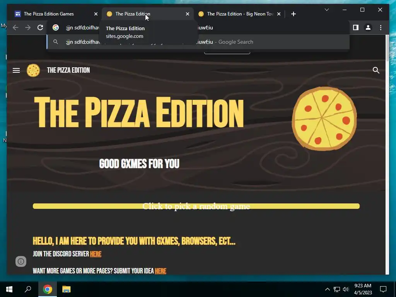Image resolution: width=396 pixels, height=297 pixels.
Task: Click the large pizza image
Action: 324,119
